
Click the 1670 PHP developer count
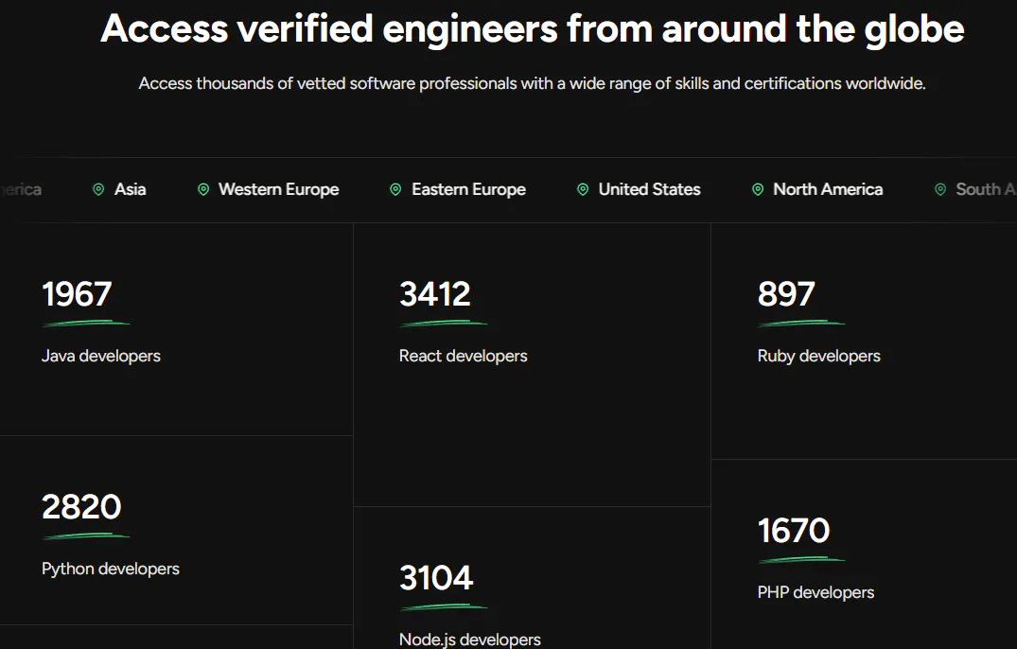(794, 531)
